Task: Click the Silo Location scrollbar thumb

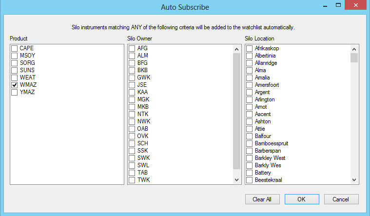Action: click(354, 58)
